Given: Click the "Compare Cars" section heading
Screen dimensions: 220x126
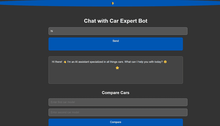Looking at the screenshot, I should (x=116, y=93).
